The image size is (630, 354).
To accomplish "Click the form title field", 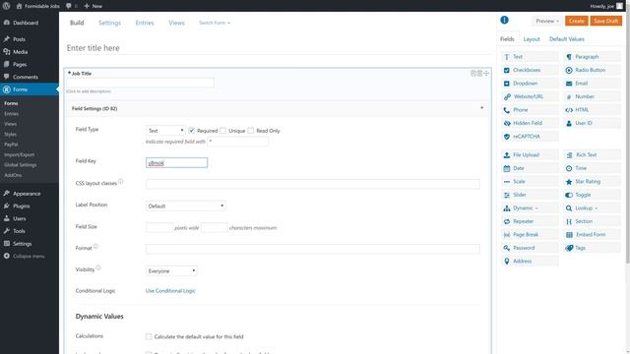I will click(x=279, y=48).
